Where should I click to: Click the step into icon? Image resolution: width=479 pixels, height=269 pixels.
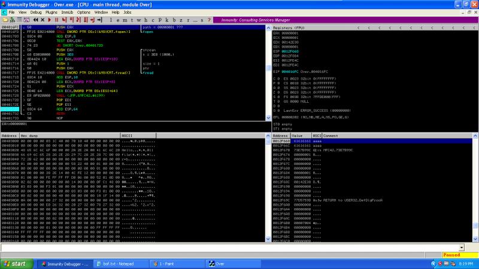(x=65, y=20)
